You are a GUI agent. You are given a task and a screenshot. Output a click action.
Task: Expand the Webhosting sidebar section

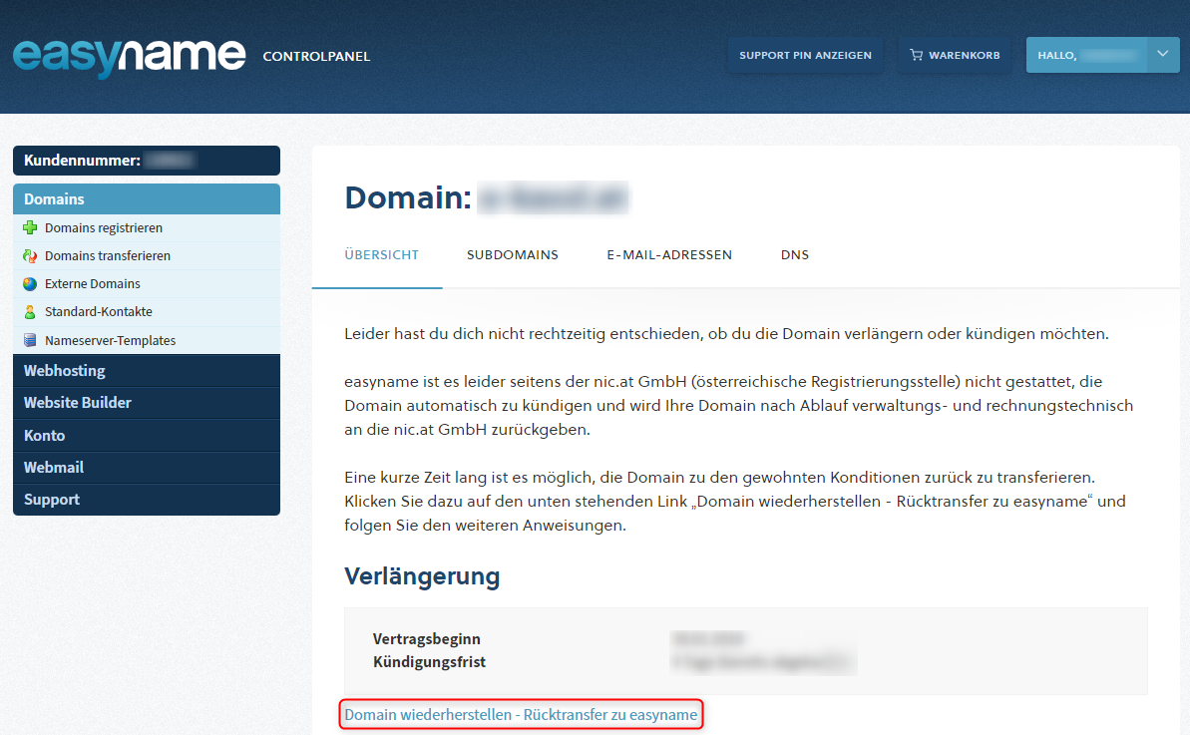147,371
